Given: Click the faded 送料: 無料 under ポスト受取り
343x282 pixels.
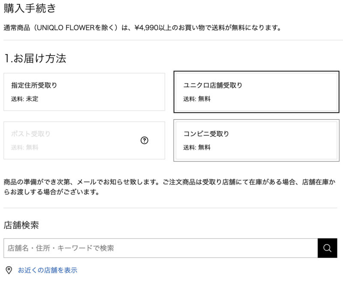Looking at the screenshot, I should [25, 147].
